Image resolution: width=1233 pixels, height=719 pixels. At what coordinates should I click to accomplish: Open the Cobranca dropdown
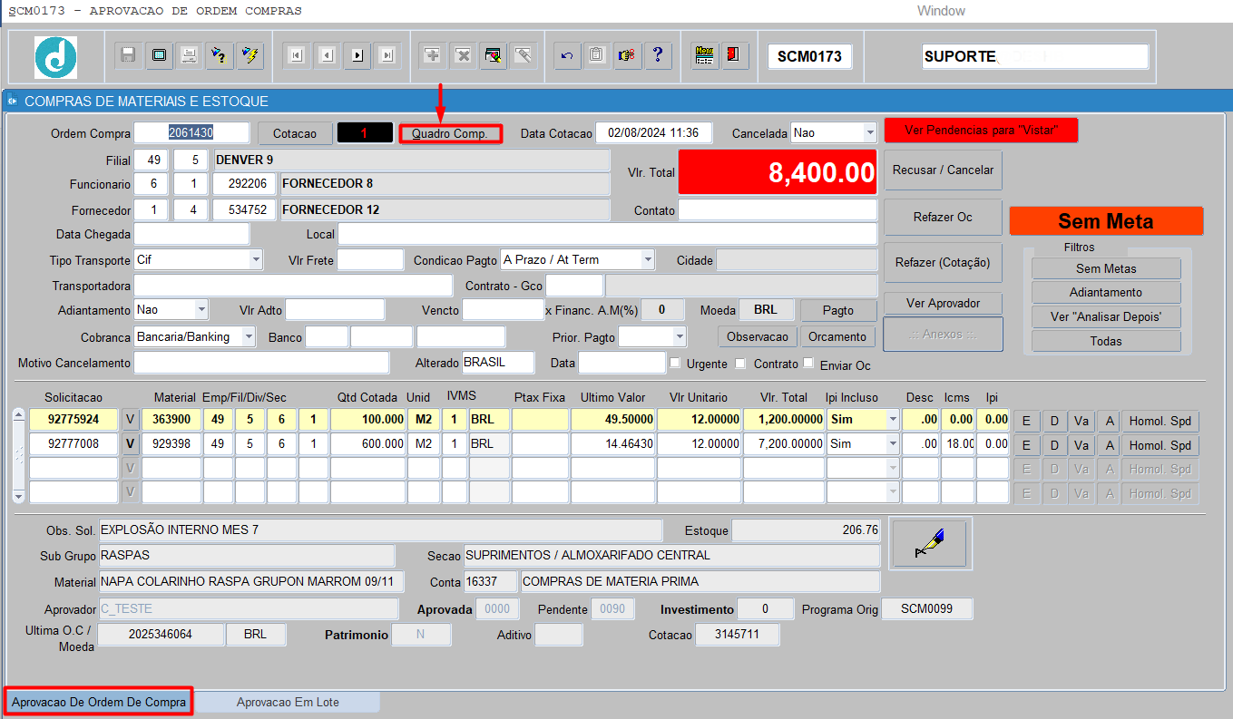[x=249, y=337]
